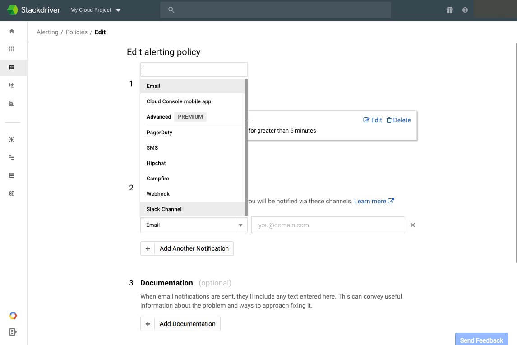Click Add Documentation button
The width and height of the screenshot is (517, 345).
click(180, 324)
